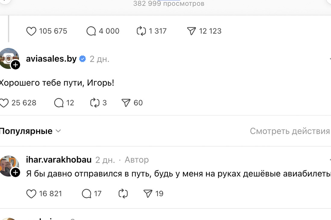Reply to the aviasales.by comment
Image resolution: width=331 pixels, height=220 pixels.
59,103
